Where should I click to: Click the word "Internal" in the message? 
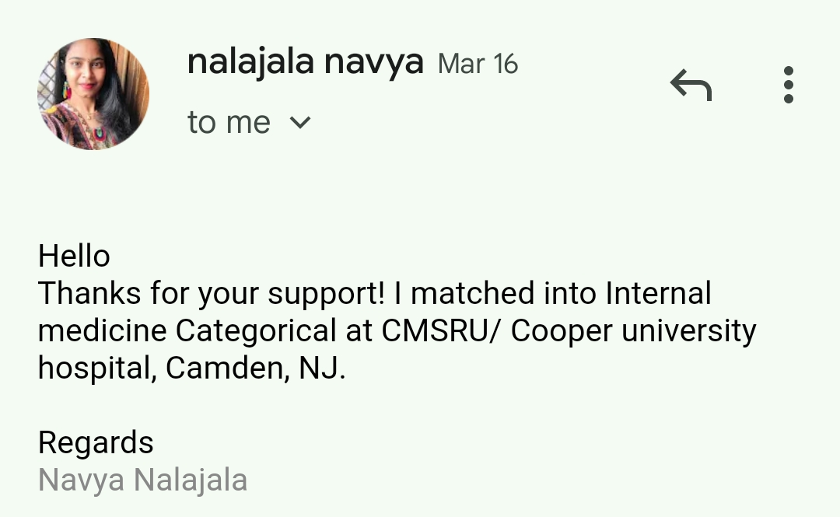pyautogui.click(x=658, y=294)
